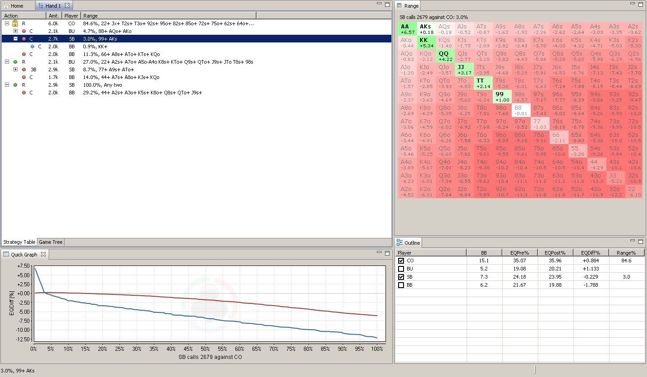Collapse the selected SB 3.0% call node
647x377 pixels.
[15, 39]
